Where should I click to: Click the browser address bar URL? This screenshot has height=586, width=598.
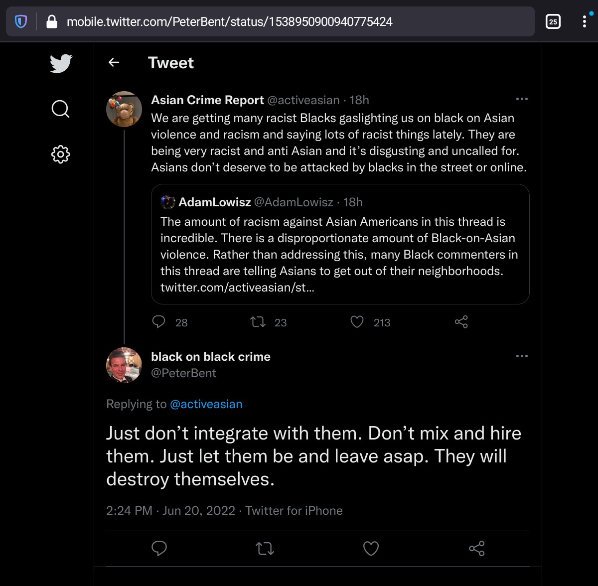pos(230,21)
